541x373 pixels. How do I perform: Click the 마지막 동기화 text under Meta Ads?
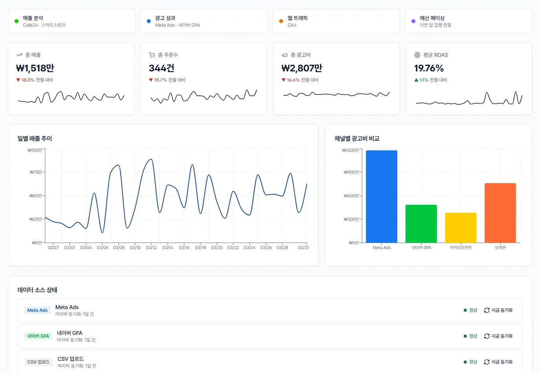click(x=75, y=314)
